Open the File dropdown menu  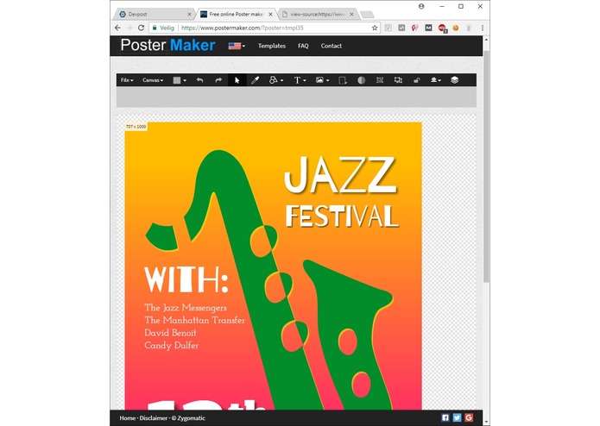[x=127, y=80]
